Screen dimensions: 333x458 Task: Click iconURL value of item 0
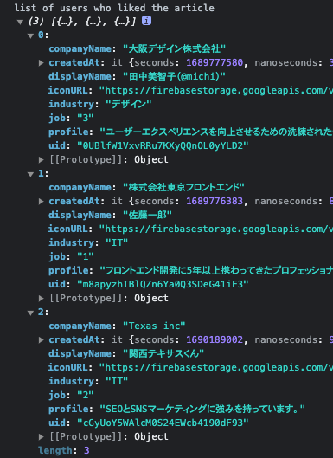click(x=216, y=90)
